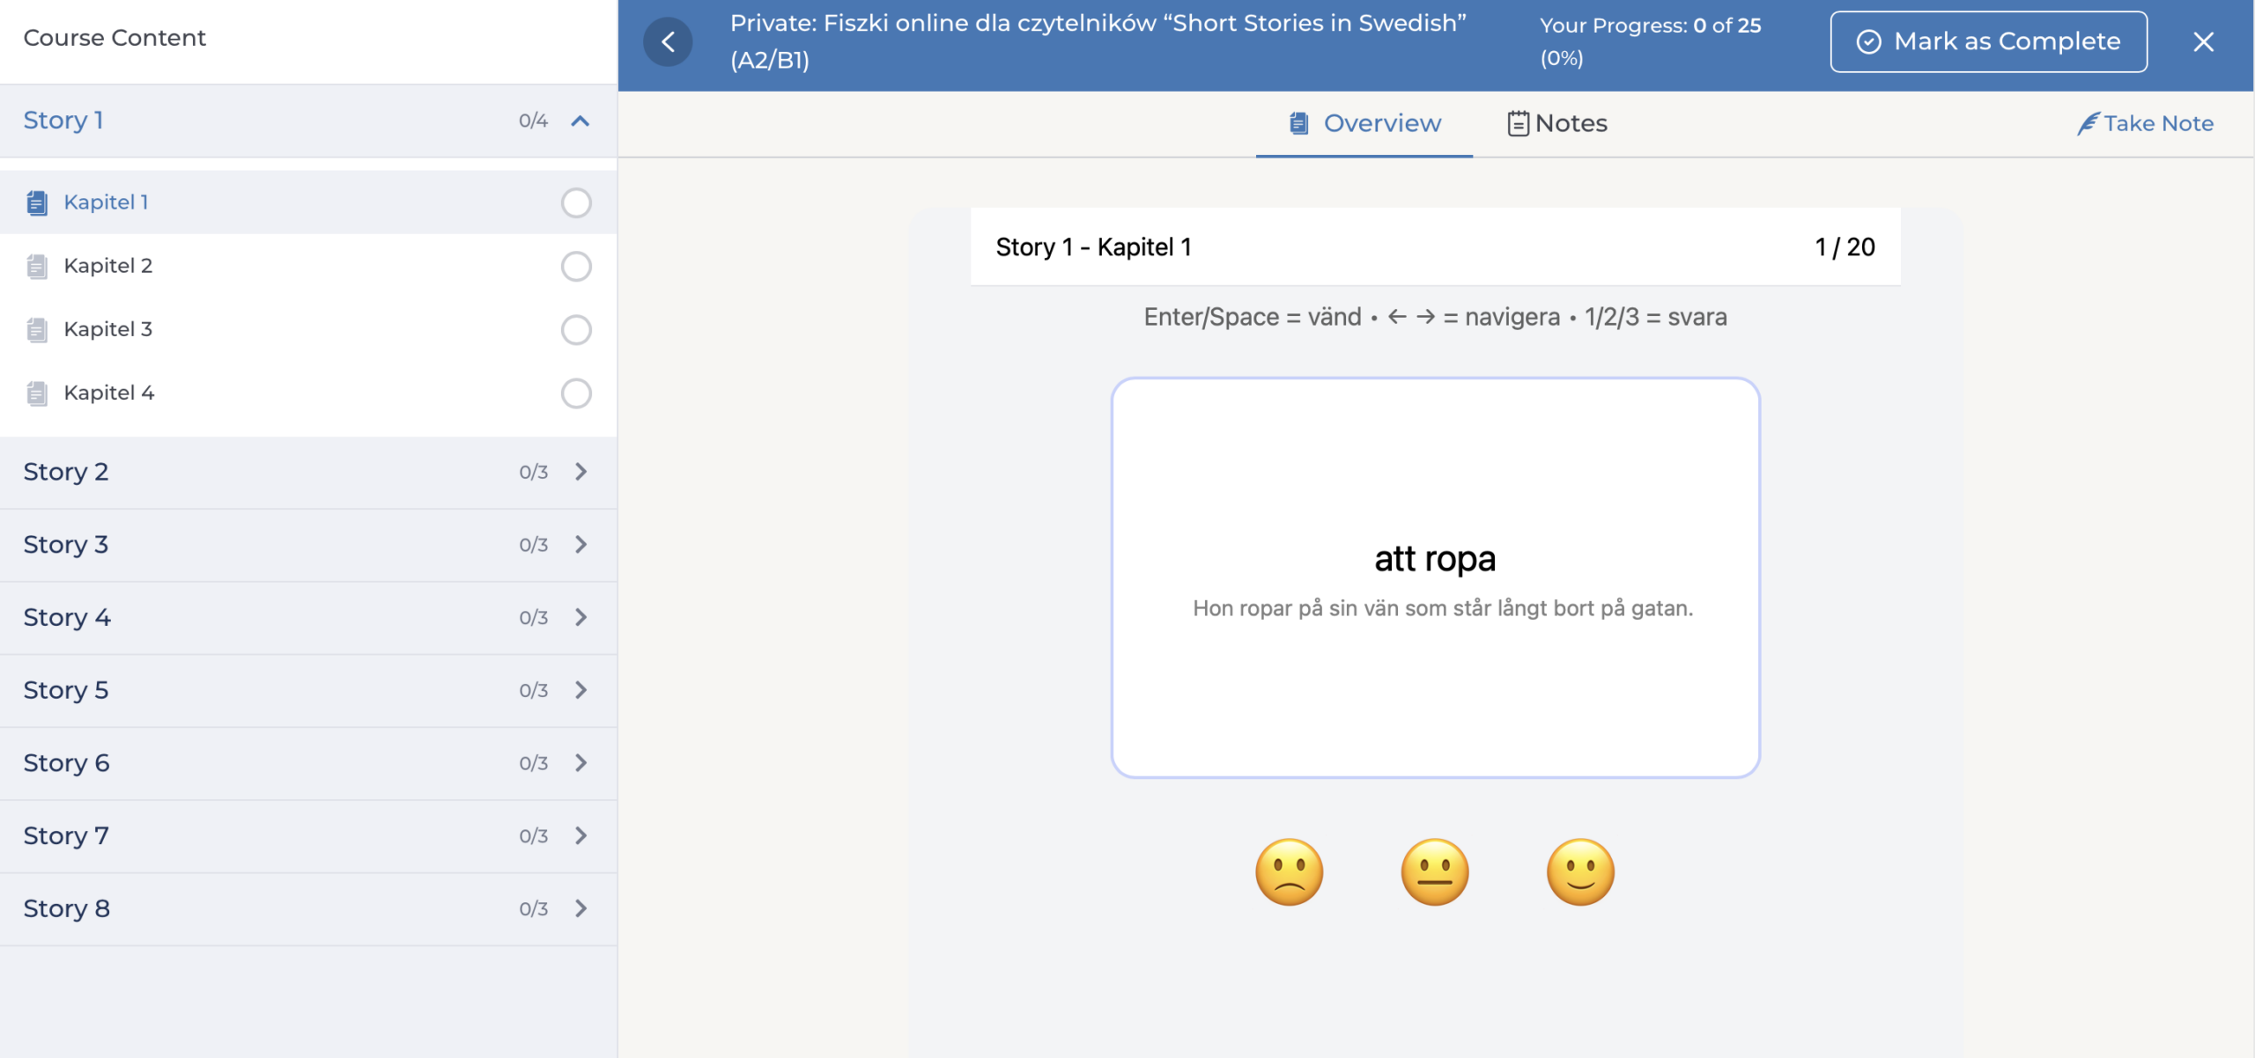Select the Overview tab
This screenshot has height=1058, width=2255.
(x=1364, y=123)
